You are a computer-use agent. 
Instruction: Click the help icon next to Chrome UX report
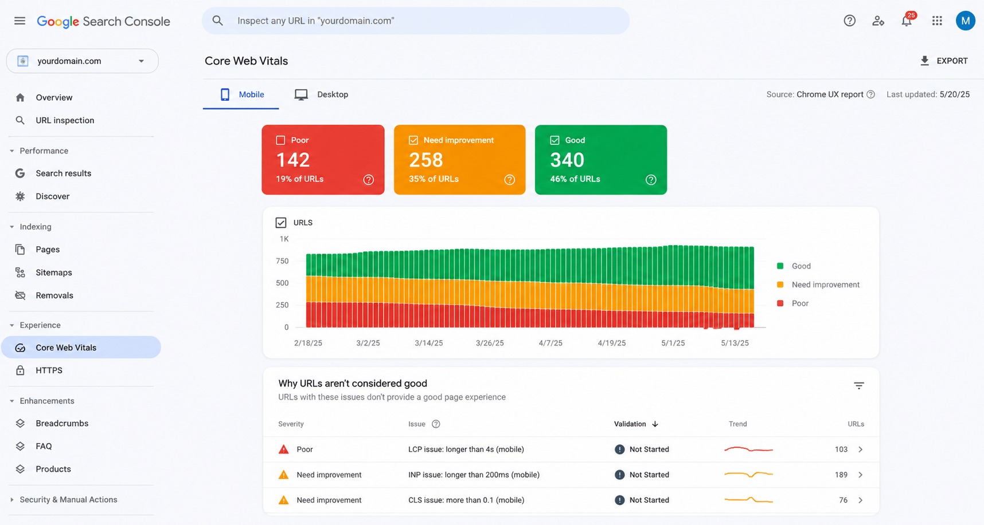click(870, 94)
